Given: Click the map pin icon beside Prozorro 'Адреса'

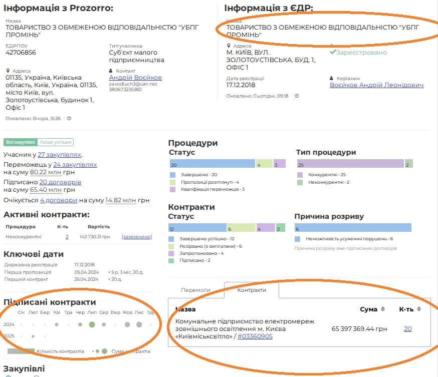Looking at the screenshot, I should 8,71.
